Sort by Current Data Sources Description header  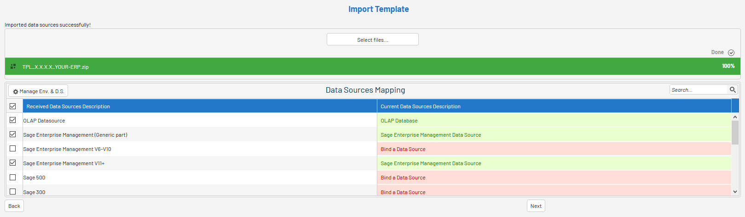point(420,106)
